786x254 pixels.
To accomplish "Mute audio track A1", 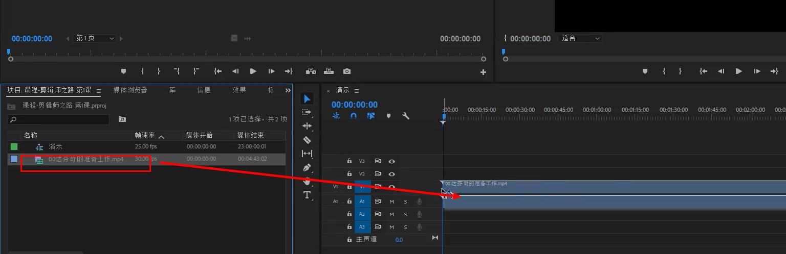I will pyautogui.click(x=391, y=201).
